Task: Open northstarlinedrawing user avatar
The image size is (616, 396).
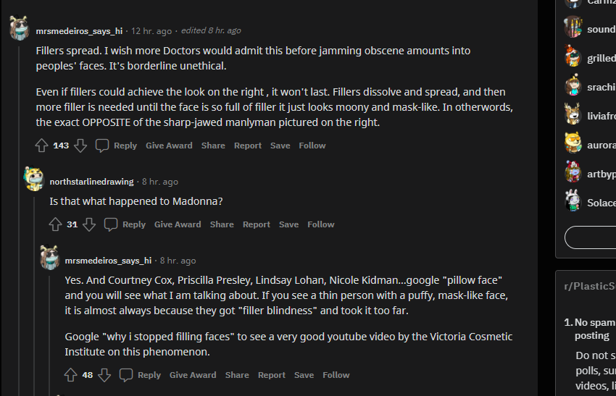Action: (34, 179)
